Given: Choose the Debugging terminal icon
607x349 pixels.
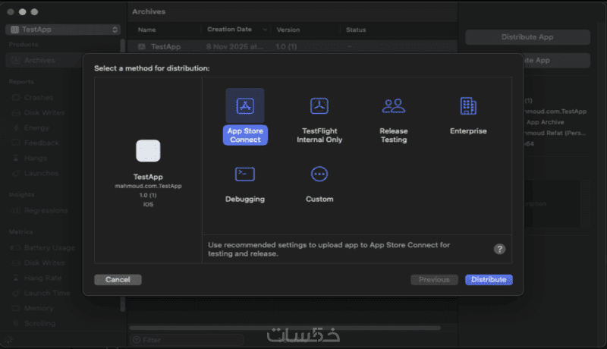Looking at the screenshot, I should pyautogui.click(x=245, y=174).
